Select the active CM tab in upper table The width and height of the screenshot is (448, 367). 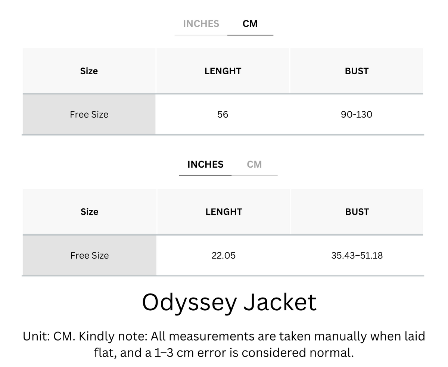tap(250, 24)
